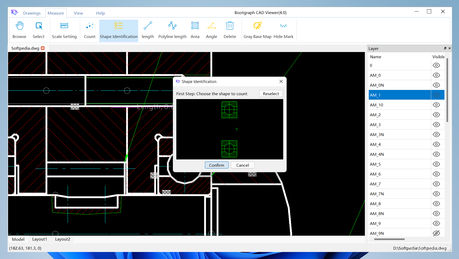Select the AM_8 layer name

[x=375, y=204]
